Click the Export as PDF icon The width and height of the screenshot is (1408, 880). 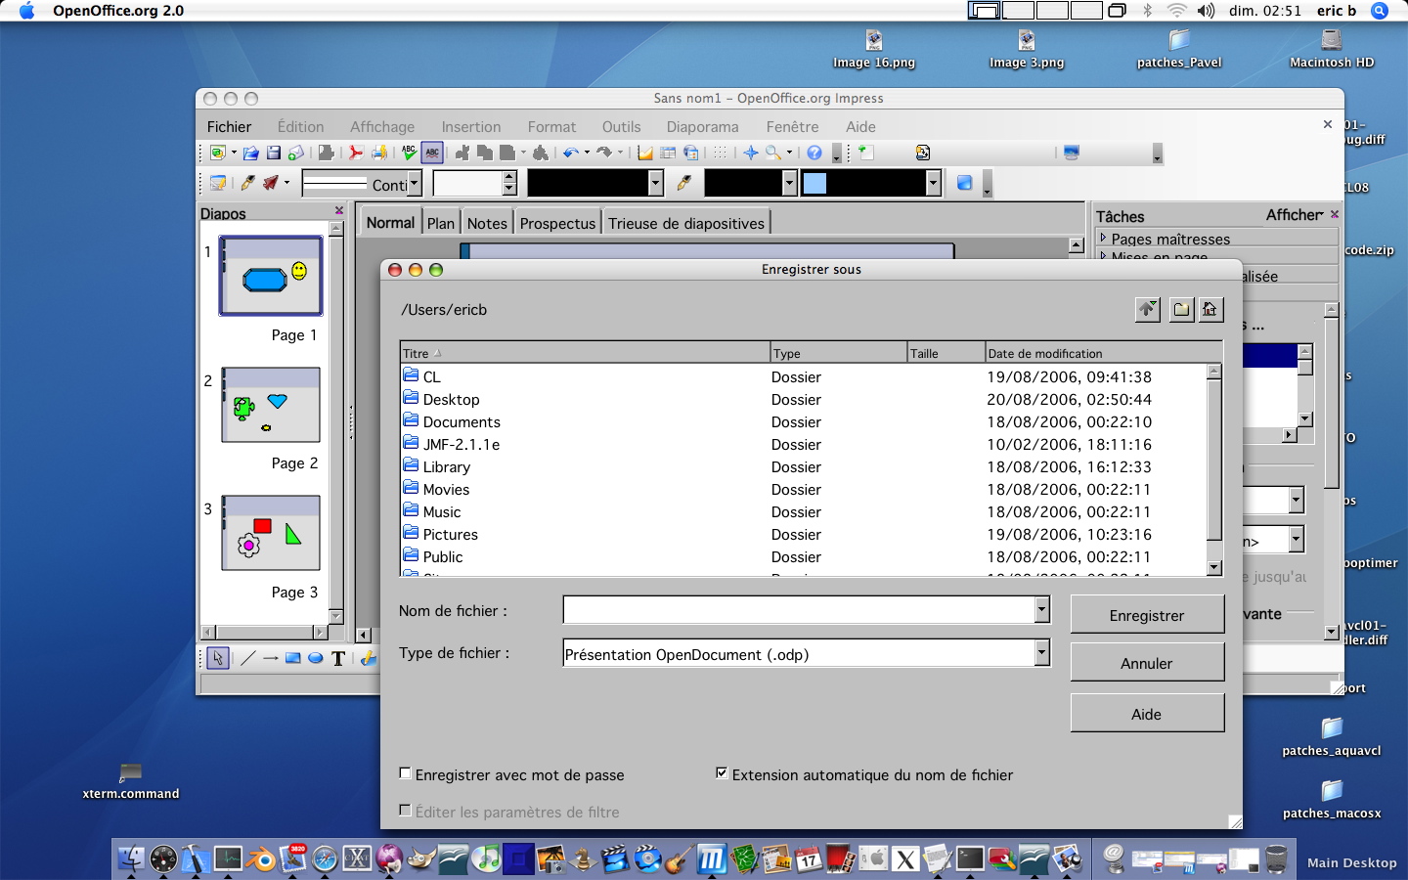tap(355, 153)
